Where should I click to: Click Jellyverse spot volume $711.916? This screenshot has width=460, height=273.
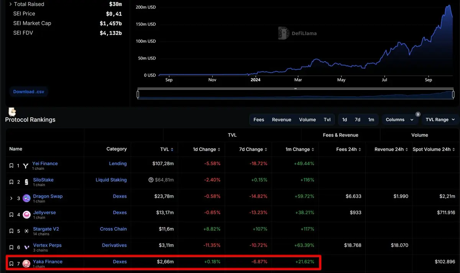tap(446, 213)
